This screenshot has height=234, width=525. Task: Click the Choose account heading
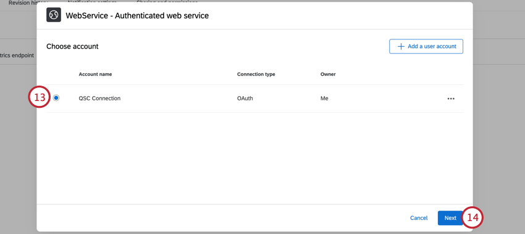tap(72, 46)
